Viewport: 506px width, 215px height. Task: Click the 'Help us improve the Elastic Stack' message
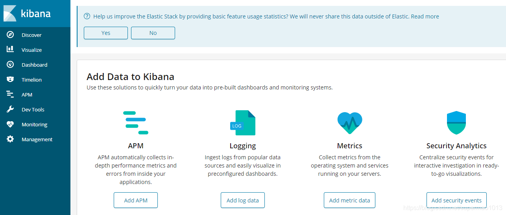coord(252,16)
